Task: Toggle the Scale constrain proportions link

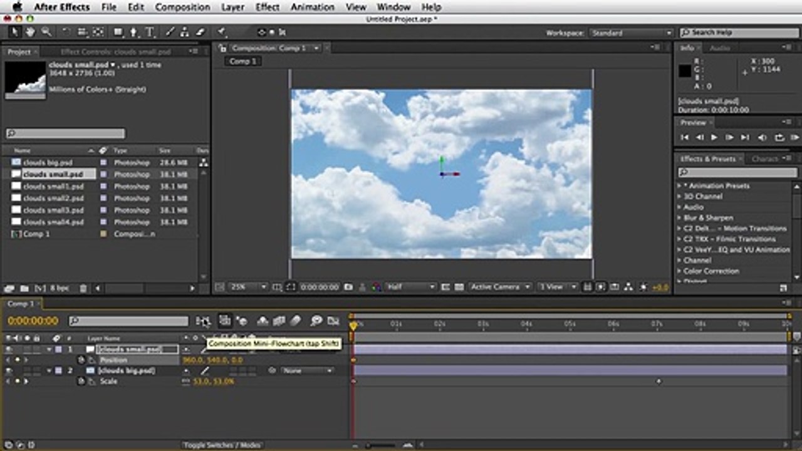Action: [x=185, y=381]
